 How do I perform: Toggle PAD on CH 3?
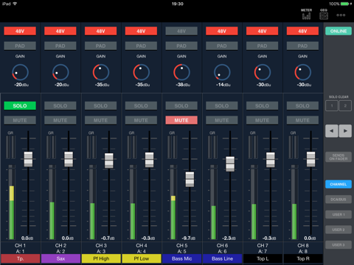click(100, 46)
